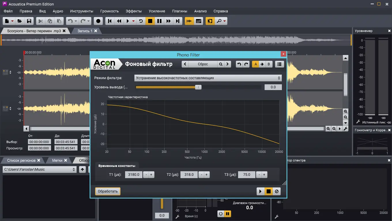Open Уровнемер settings wrench icon
The height and width of the screenshot is (221, 392).
click(358, 122)
